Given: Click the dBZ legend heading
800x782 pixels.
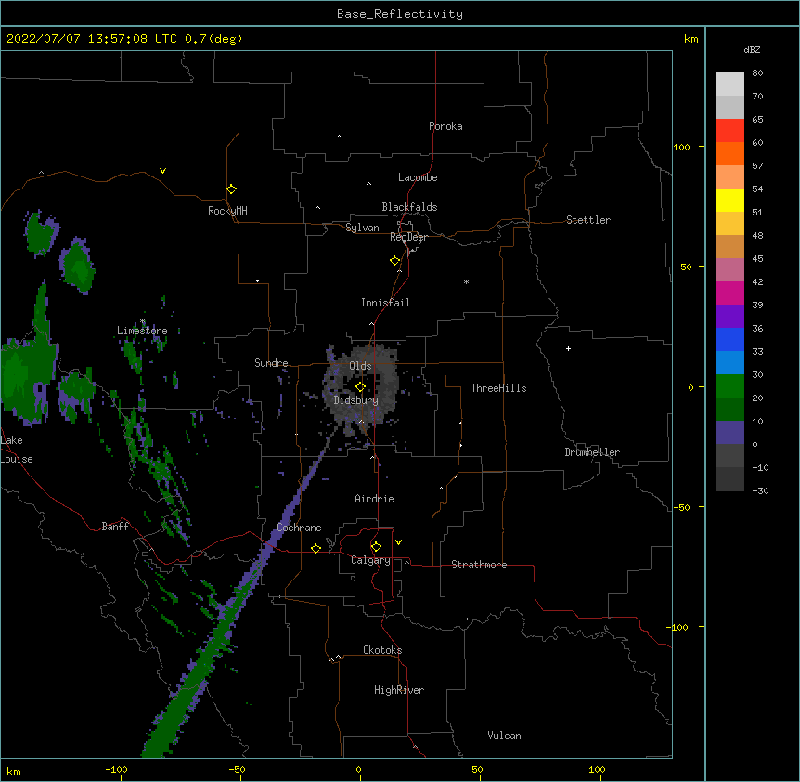Looking at the screenshot, I should click(x=752, y=49).
